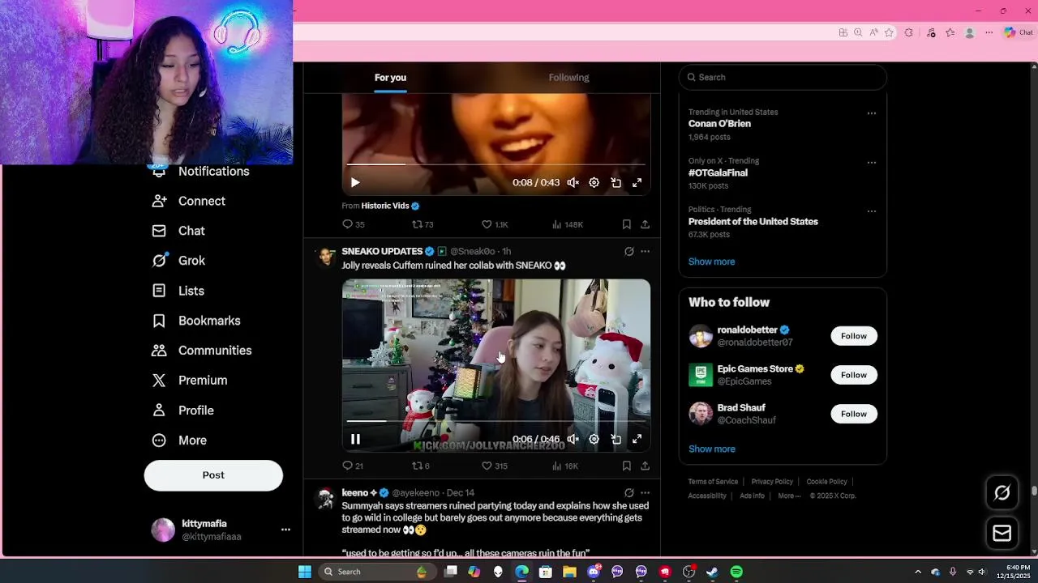Repost the post with 73 reposts
The width and height of the screenshot is (1038, 583).
pos(422,224)
